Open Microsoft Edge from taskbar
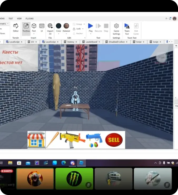Viewport: 178px width, 195px height. (63, 163)
